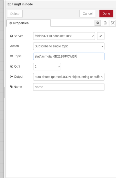Open node description document icon

[x=105, y=23]
